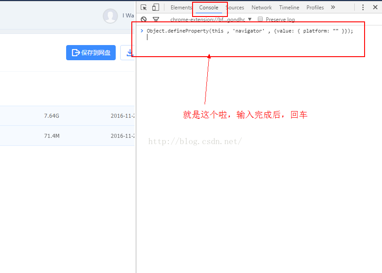Close the DevTools panel

[375, 7]
